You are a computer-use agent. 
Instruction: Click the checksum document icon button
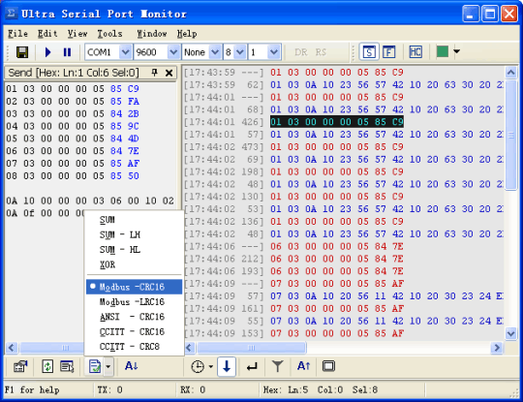(x=95, y=366)
